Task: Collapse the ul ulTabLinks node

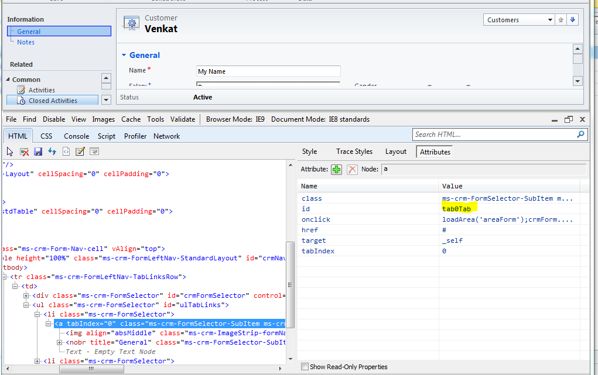Action: 26,305
